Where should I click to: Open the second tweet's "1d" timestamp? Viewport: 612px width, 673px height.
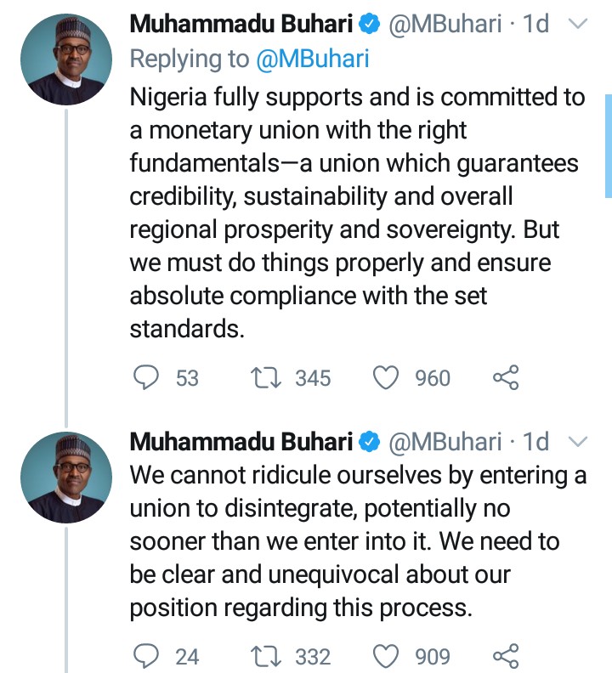click(x=535, y=442)
